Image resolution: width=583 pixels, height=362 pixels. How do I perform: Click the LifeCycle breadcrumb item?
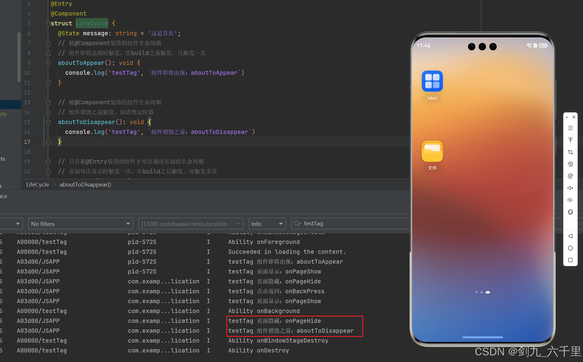[x=37, y=185]
